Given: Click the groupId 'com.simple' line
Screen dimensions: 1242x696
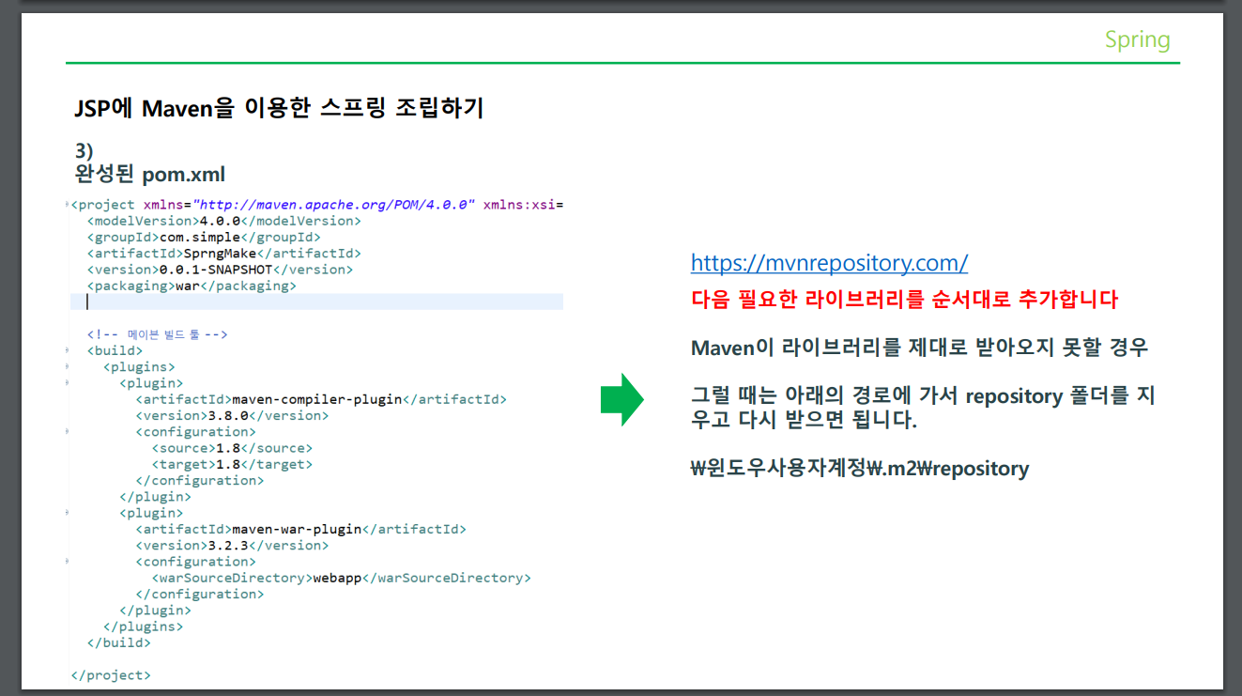Looking at the screenshot, I should (204, 237).
